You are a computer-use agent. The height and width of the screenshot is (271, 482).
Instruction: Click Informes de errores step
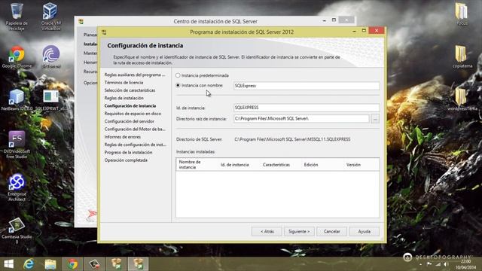pyautogui.click(x=122, y=137)
